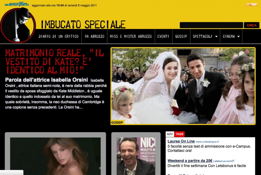Click ad text 'Divertiti il fine settimana'
This screenshot has height=175, width=261.
(207, 166)
